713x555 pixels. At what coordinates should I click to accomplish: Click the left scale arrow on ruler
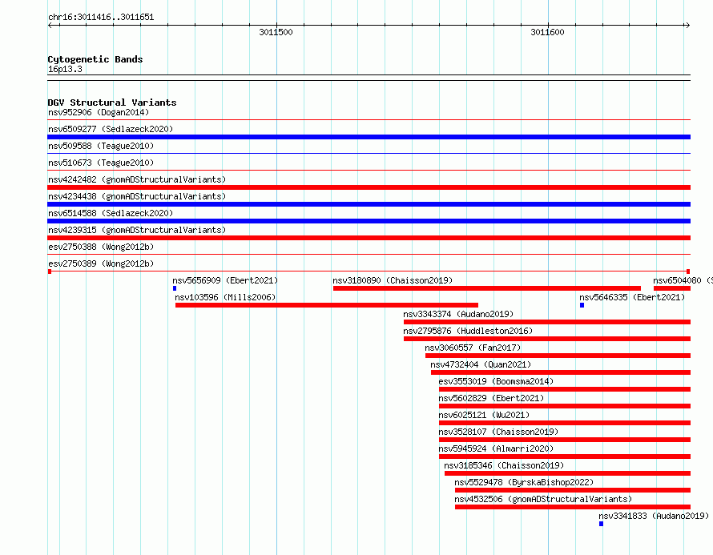pyautogui.click(x=50, y=25)
